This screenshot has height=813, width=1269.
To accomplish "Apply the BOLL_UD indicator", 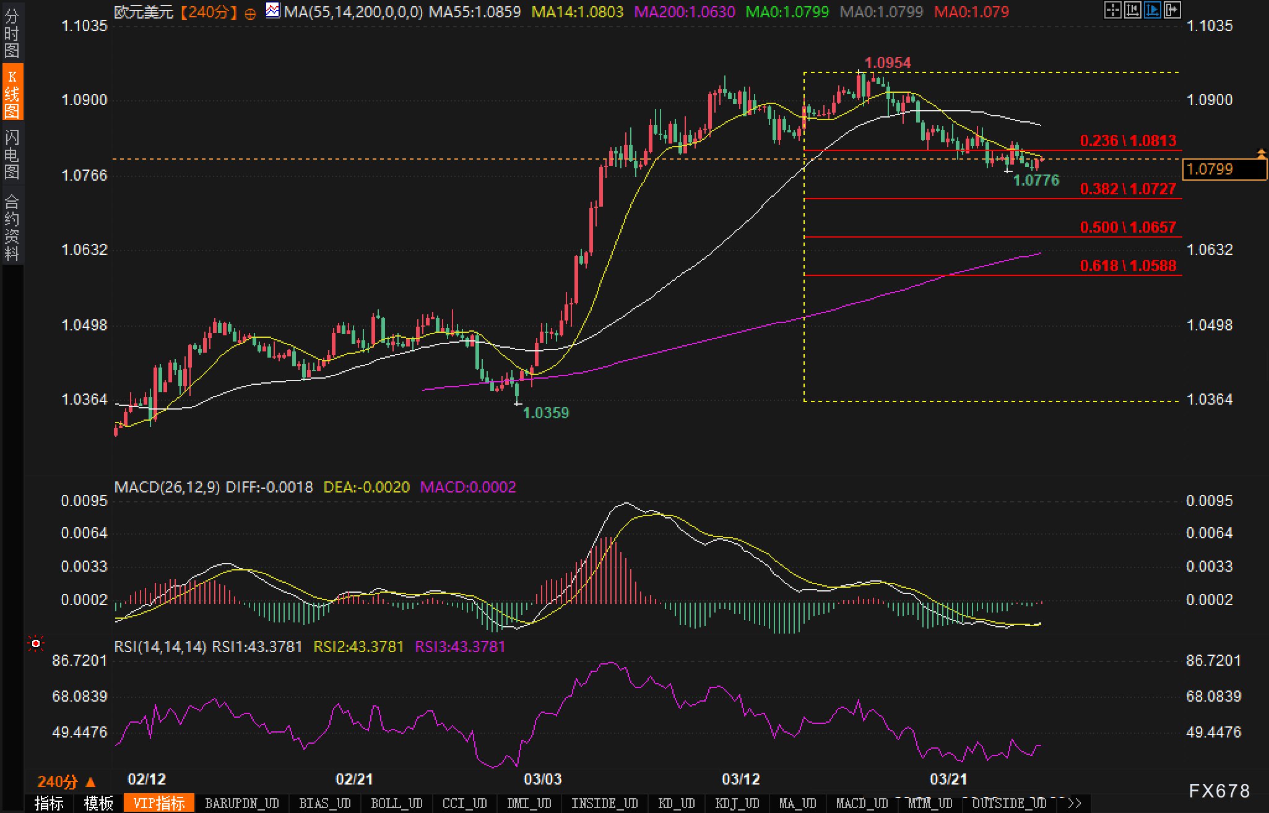I will click(x=396, y=803).
